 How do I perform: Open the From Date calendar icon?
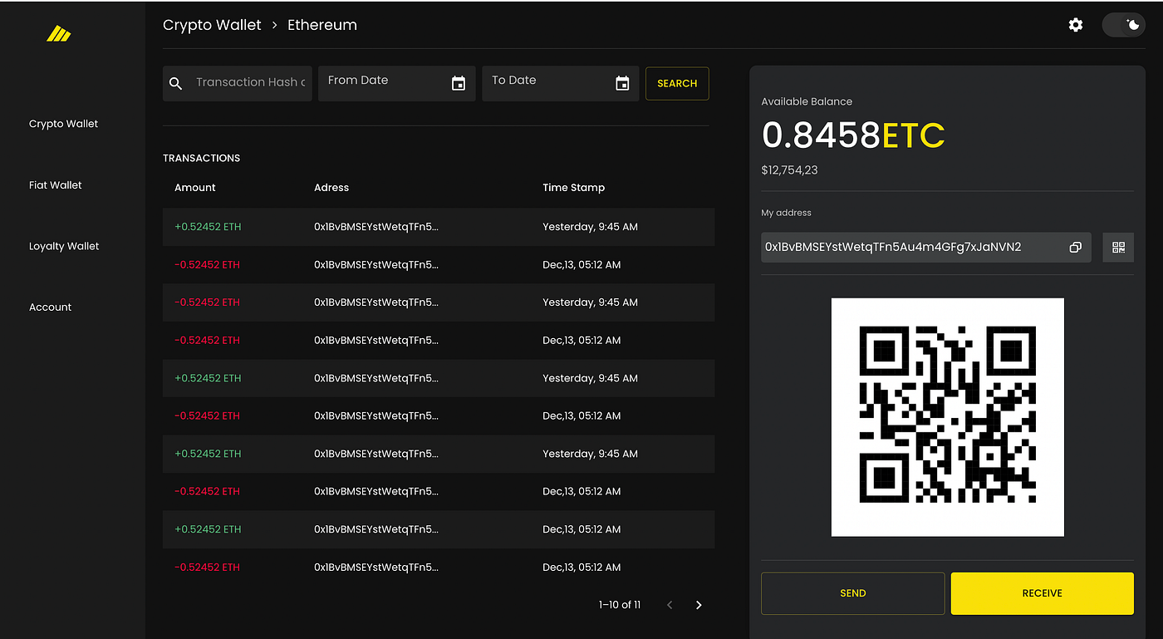click(459, 83)
